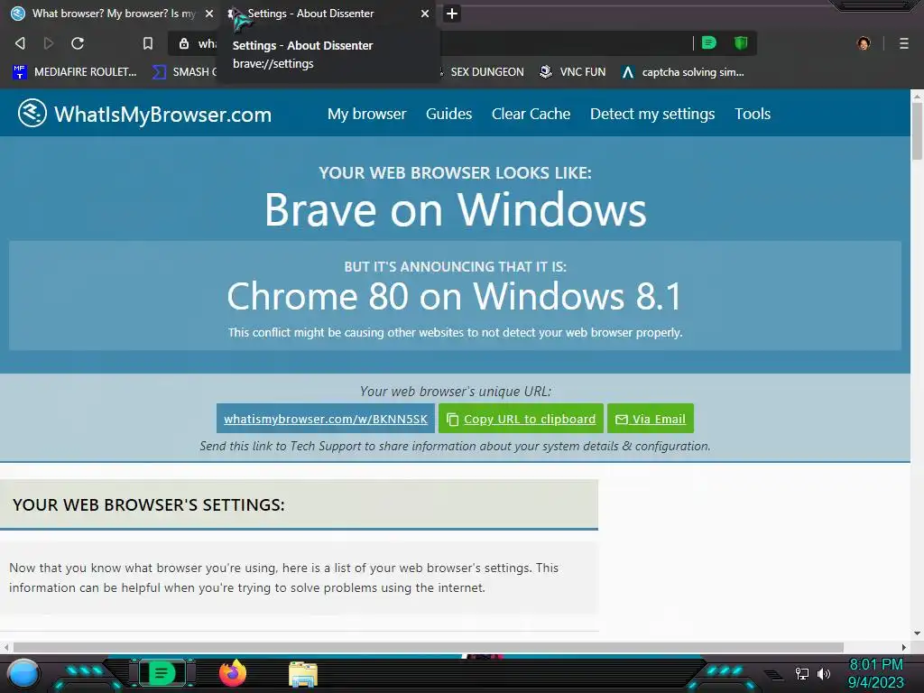The width and height of the screenshot is (924, 693).
Task: Open the Guides nav item
Action: 449,114
